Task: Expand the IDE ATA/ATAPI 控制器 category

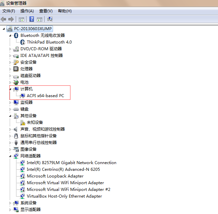Action: click(10, 56)
